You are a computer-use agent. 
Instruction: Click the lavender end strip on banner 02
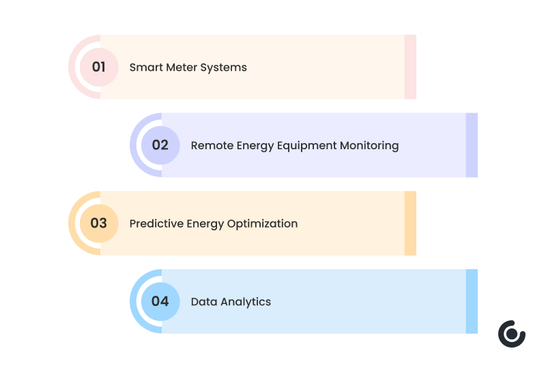click(472, 145)
